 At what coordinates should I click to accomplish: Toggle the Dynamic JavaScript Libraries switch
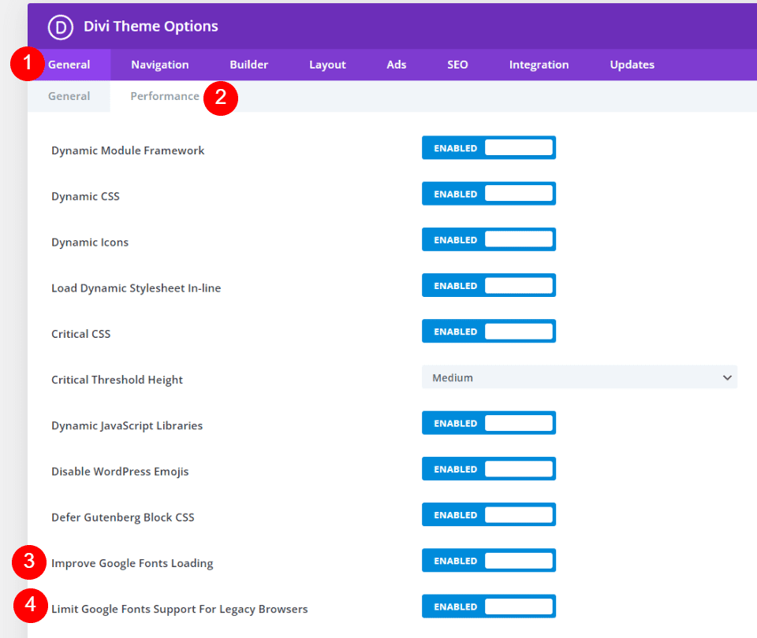[x=489, y=423]
